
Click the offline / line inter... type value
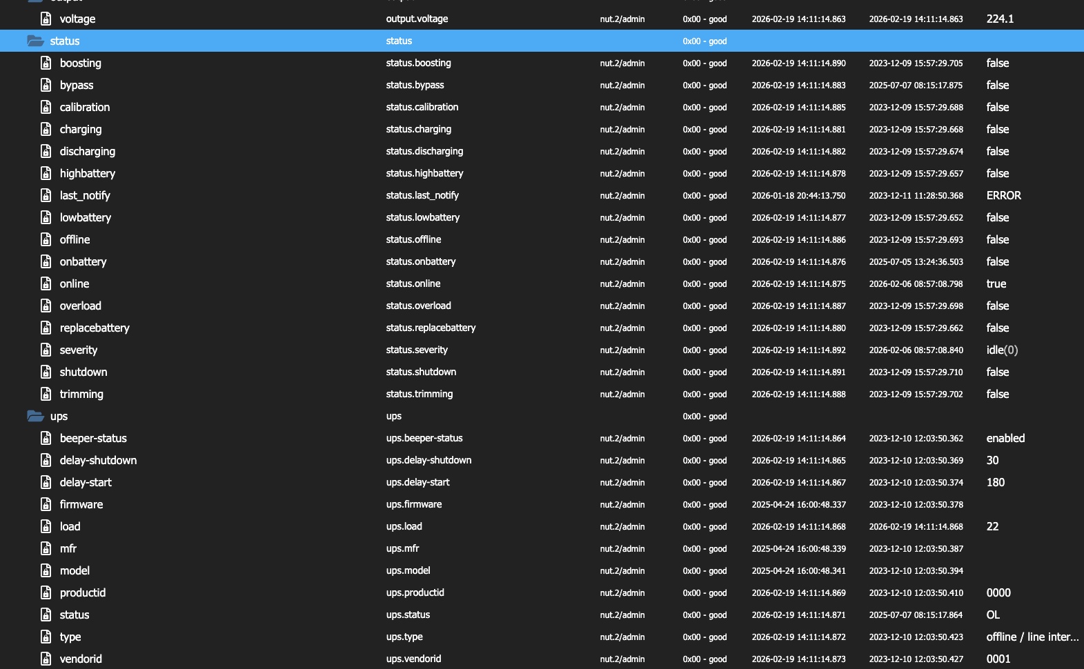tap(1032, 637)
